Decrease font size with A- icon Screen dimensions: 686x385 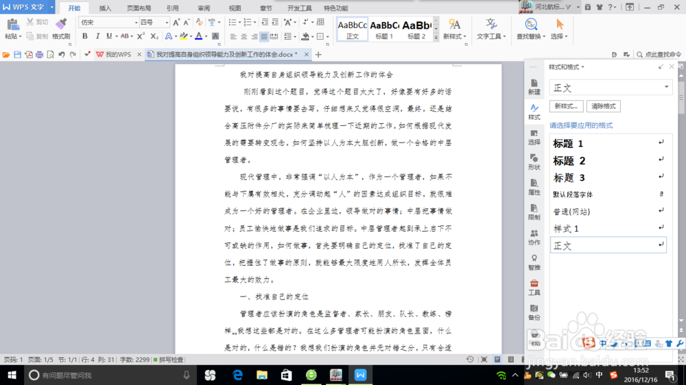[187, 23]
